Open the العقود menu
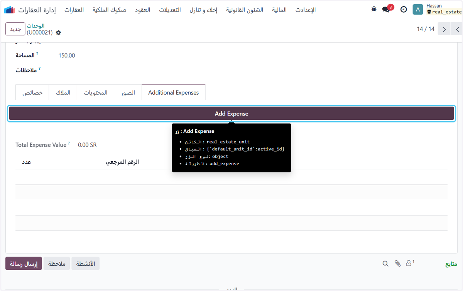This screenshot has height=291, width=463. [x=143, y=10]
